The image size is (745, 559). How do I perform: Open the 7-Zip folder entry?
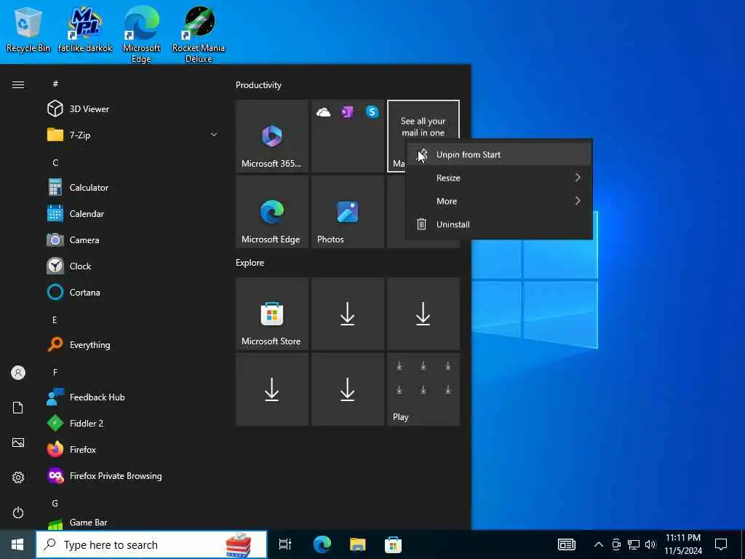coord(133,135)
